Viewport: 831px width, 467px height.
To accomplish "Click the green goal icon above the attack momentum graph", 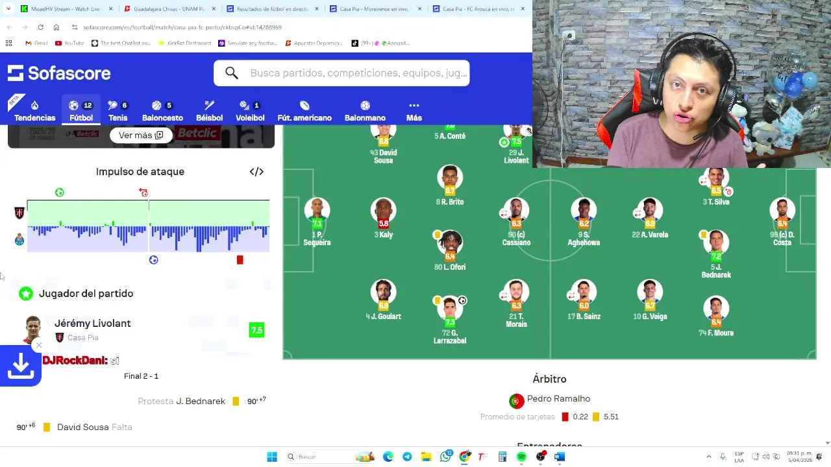I will pyautogui.click(x=60, y=193).
